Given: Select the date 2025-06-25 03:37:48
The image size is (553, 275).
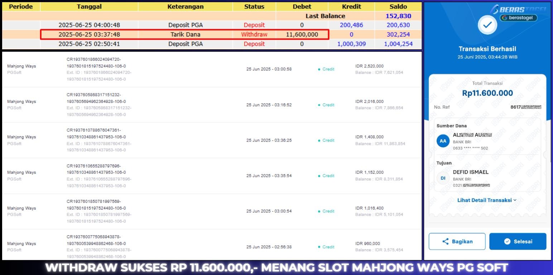Looking at the screenshot, I should tap(89, 34).
